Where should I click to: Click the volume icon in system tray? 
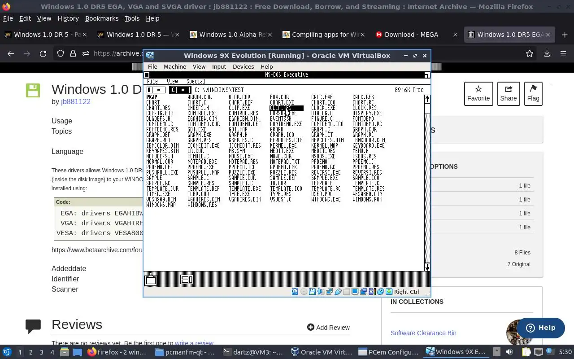(509, 352)
